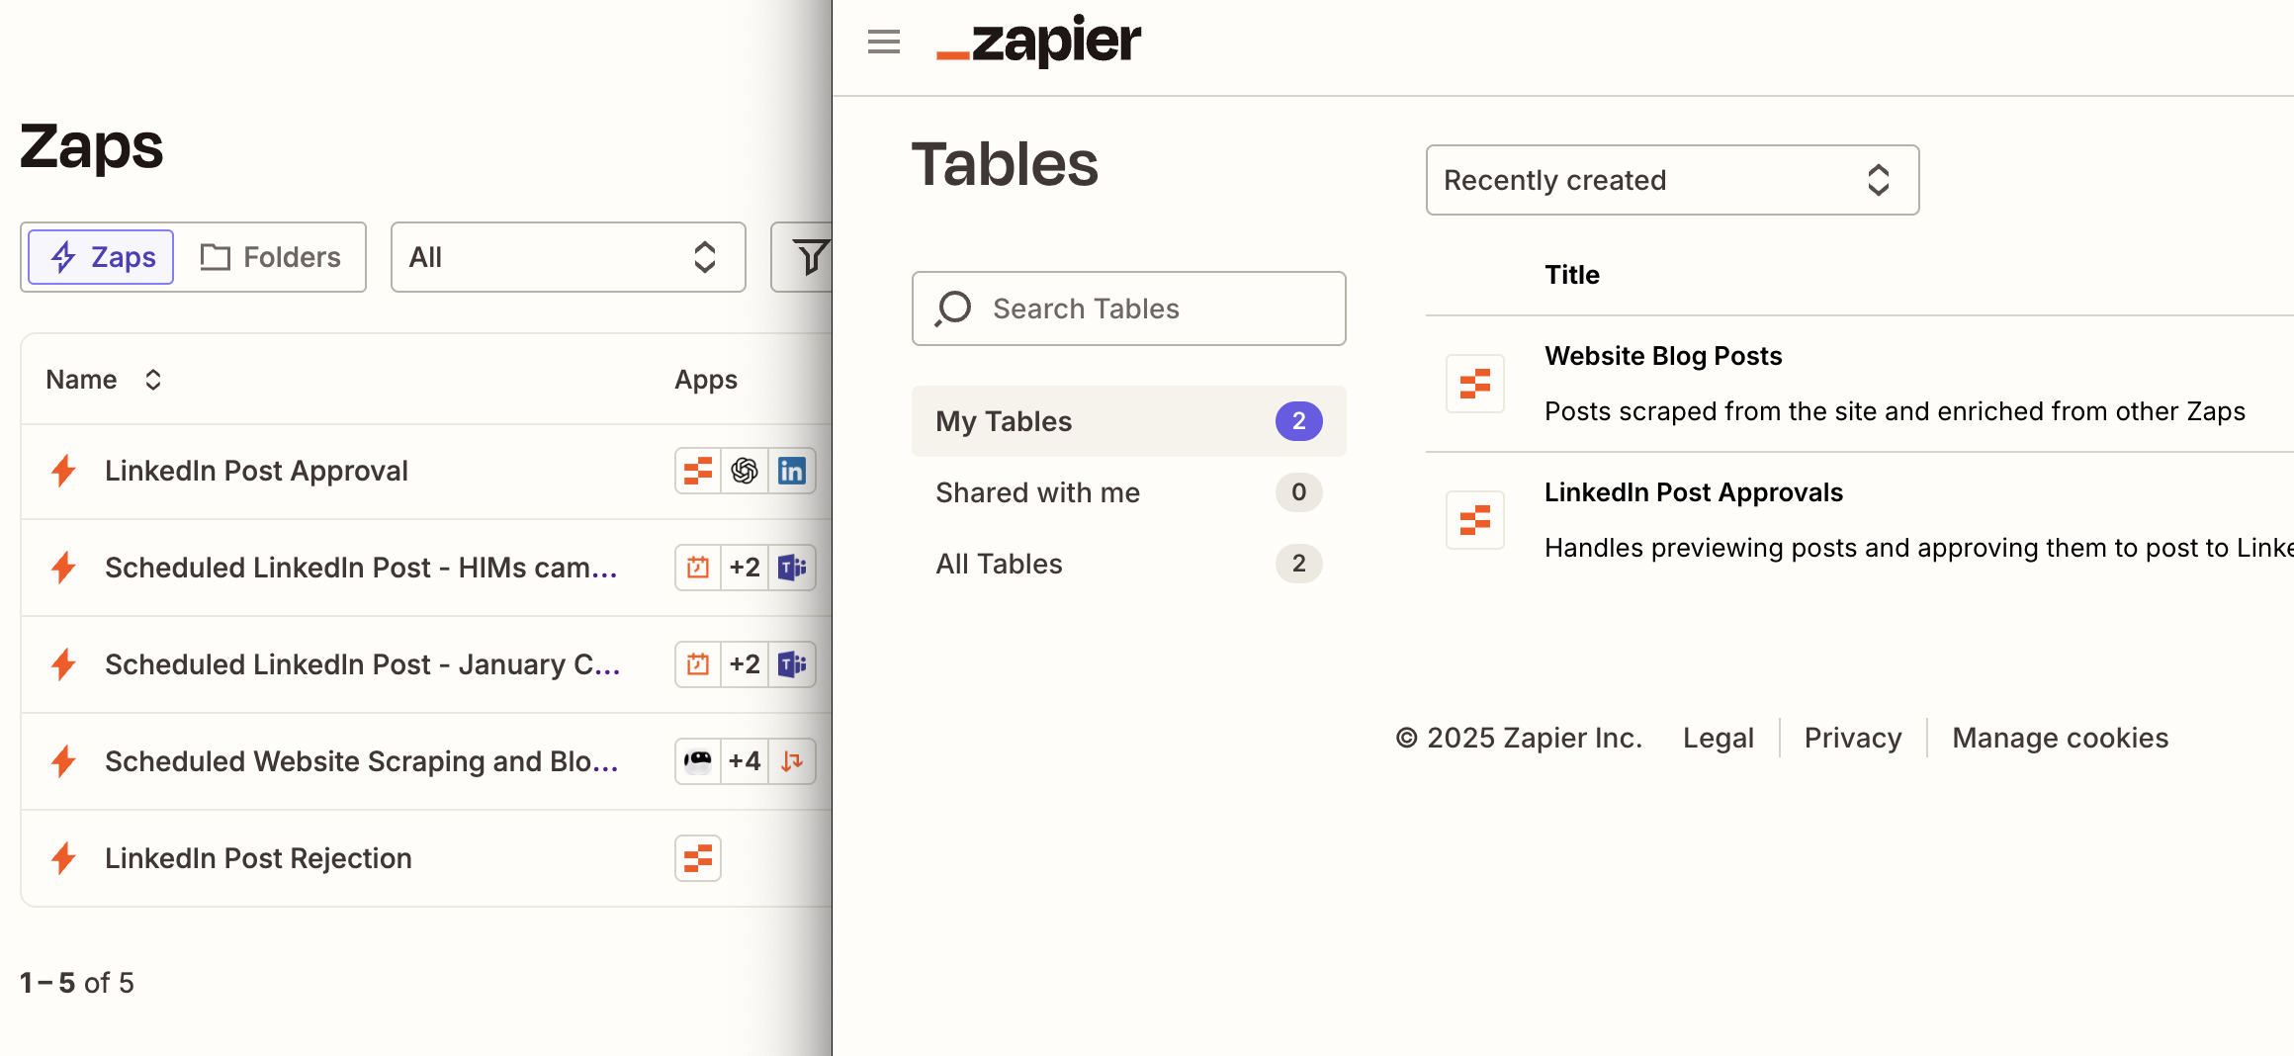Select the Zaps tab

99,257
